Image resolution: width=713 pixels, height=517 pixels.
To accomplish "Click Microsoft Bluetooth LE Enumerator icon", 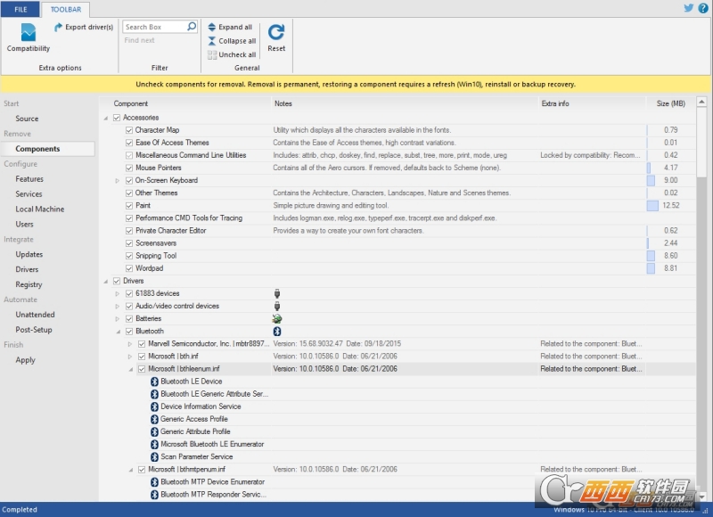I will [x=154, y=444].
